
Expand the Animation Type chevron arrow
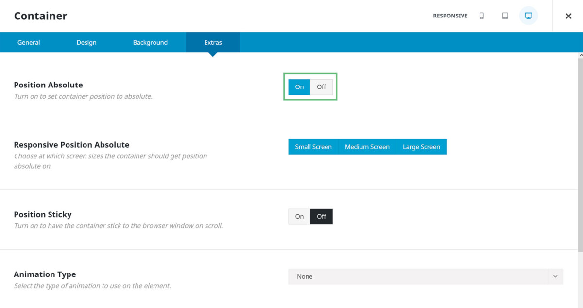(555, 276)
